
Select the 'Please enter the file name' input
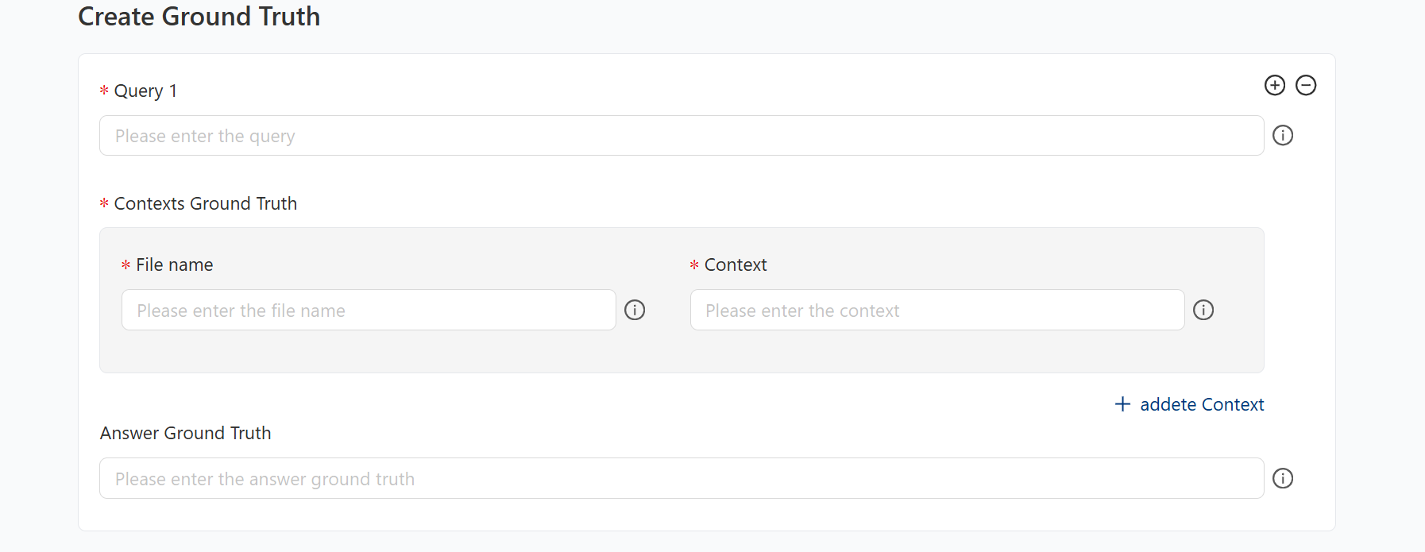click(x=369, y=310)
